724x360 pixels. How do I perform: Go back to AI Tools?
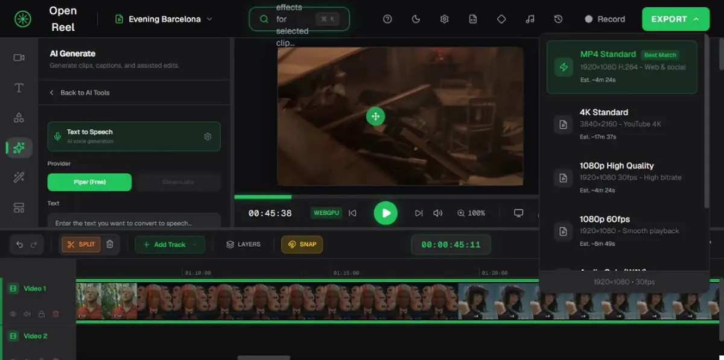click(79, 93)
